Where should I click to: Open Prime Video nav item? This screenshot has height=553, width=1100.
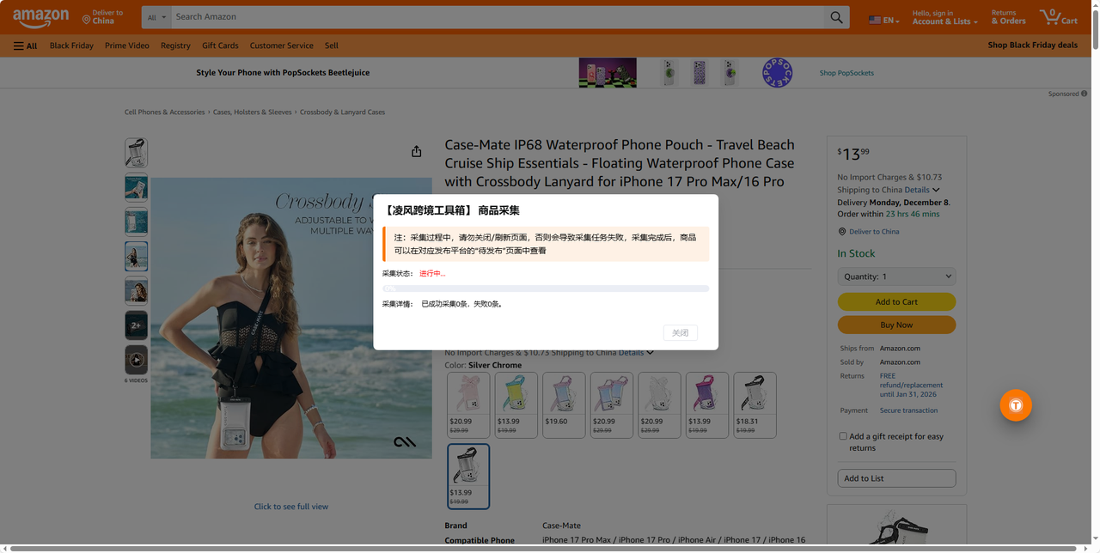[127, 46]
